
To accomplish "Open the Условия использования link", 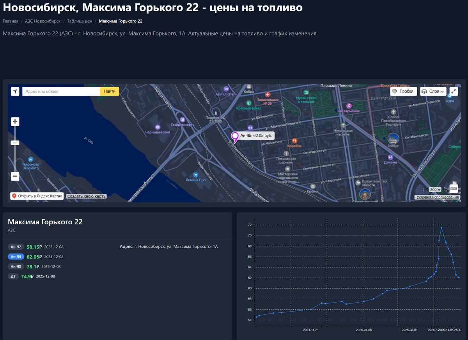I will coord(438,197).
